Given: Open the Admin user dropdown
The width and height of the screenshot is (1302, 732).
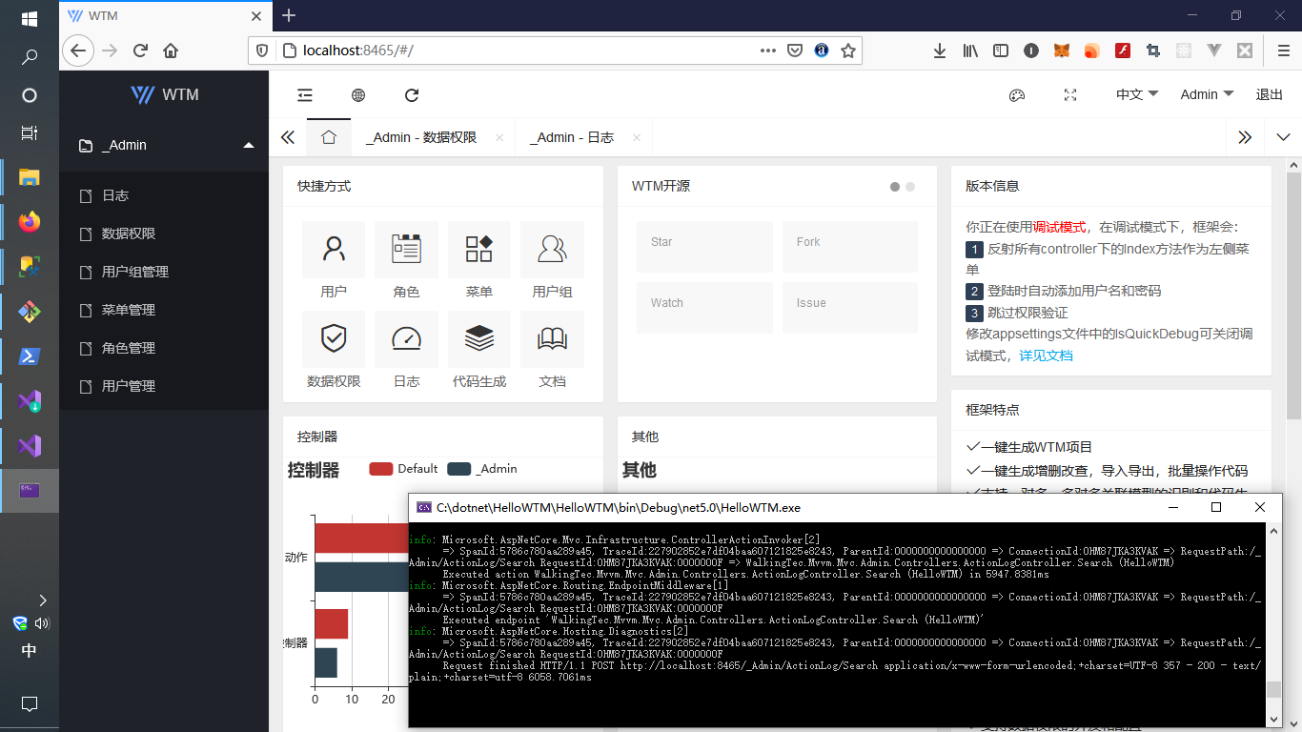Looking at the screenshot, I should 1206,94.
